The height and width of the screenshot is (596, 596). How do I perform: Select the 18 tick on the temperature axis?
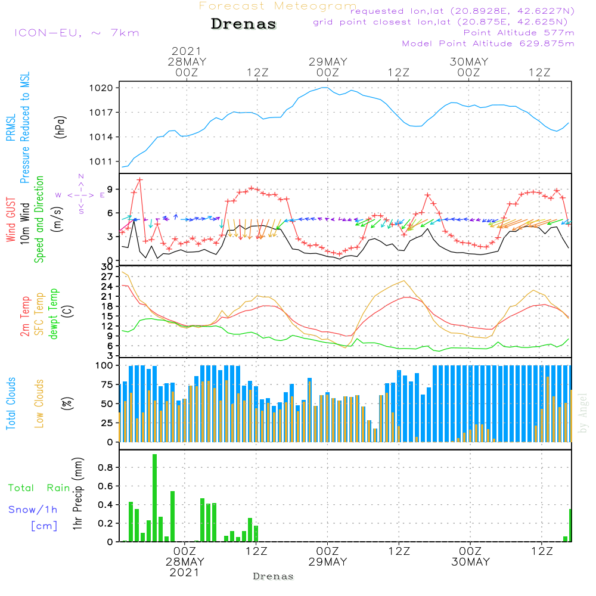107,306
